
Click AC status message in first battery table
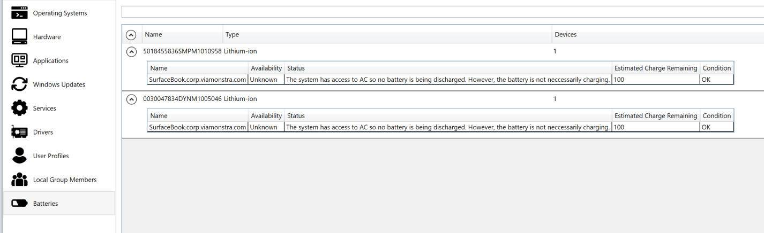pos(448,80)
